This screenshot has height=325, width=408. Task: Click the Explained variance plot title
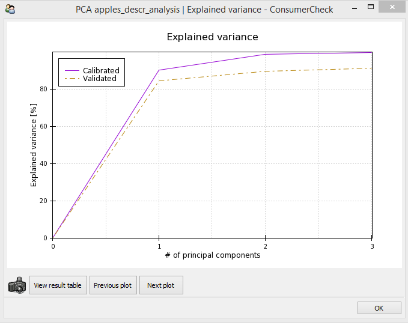212,37
